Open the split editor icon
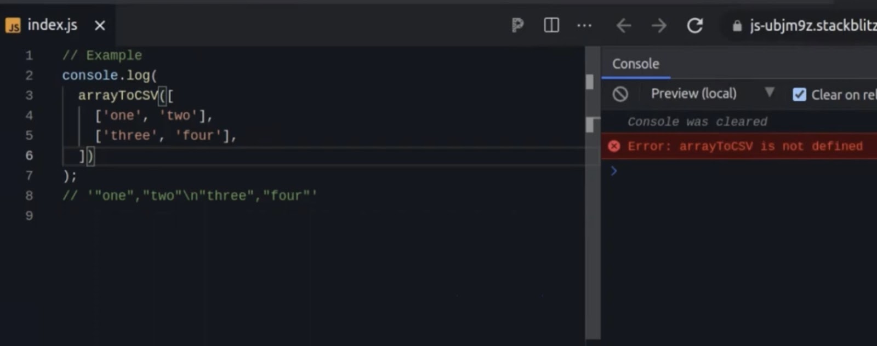Image resolution: width=877 pixels, height=346 pixels. tap(551, 25)
